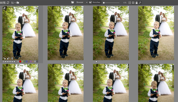178x102 pixels.
Task: Click the folder with camera icon
Action: [18, 3]
